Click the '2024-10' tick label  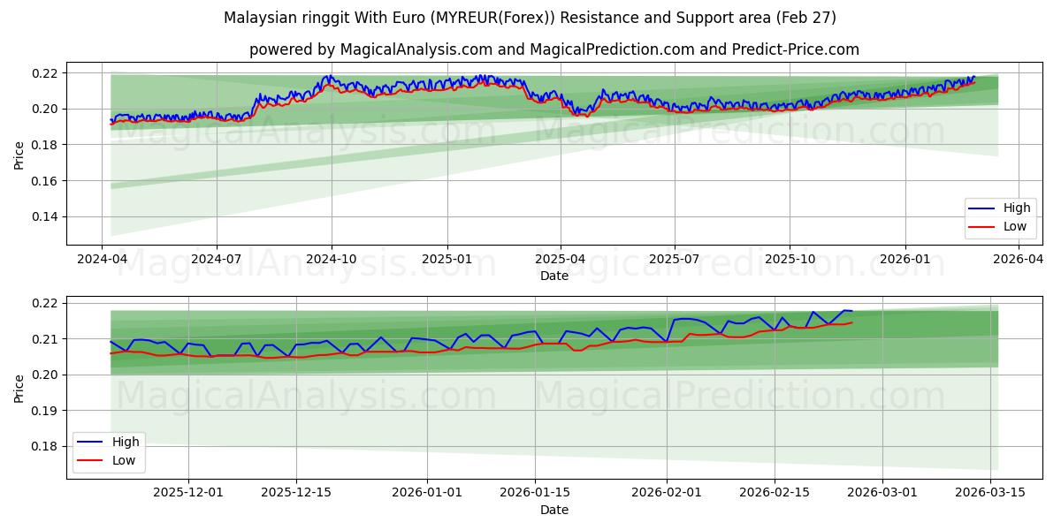[332, 259]
